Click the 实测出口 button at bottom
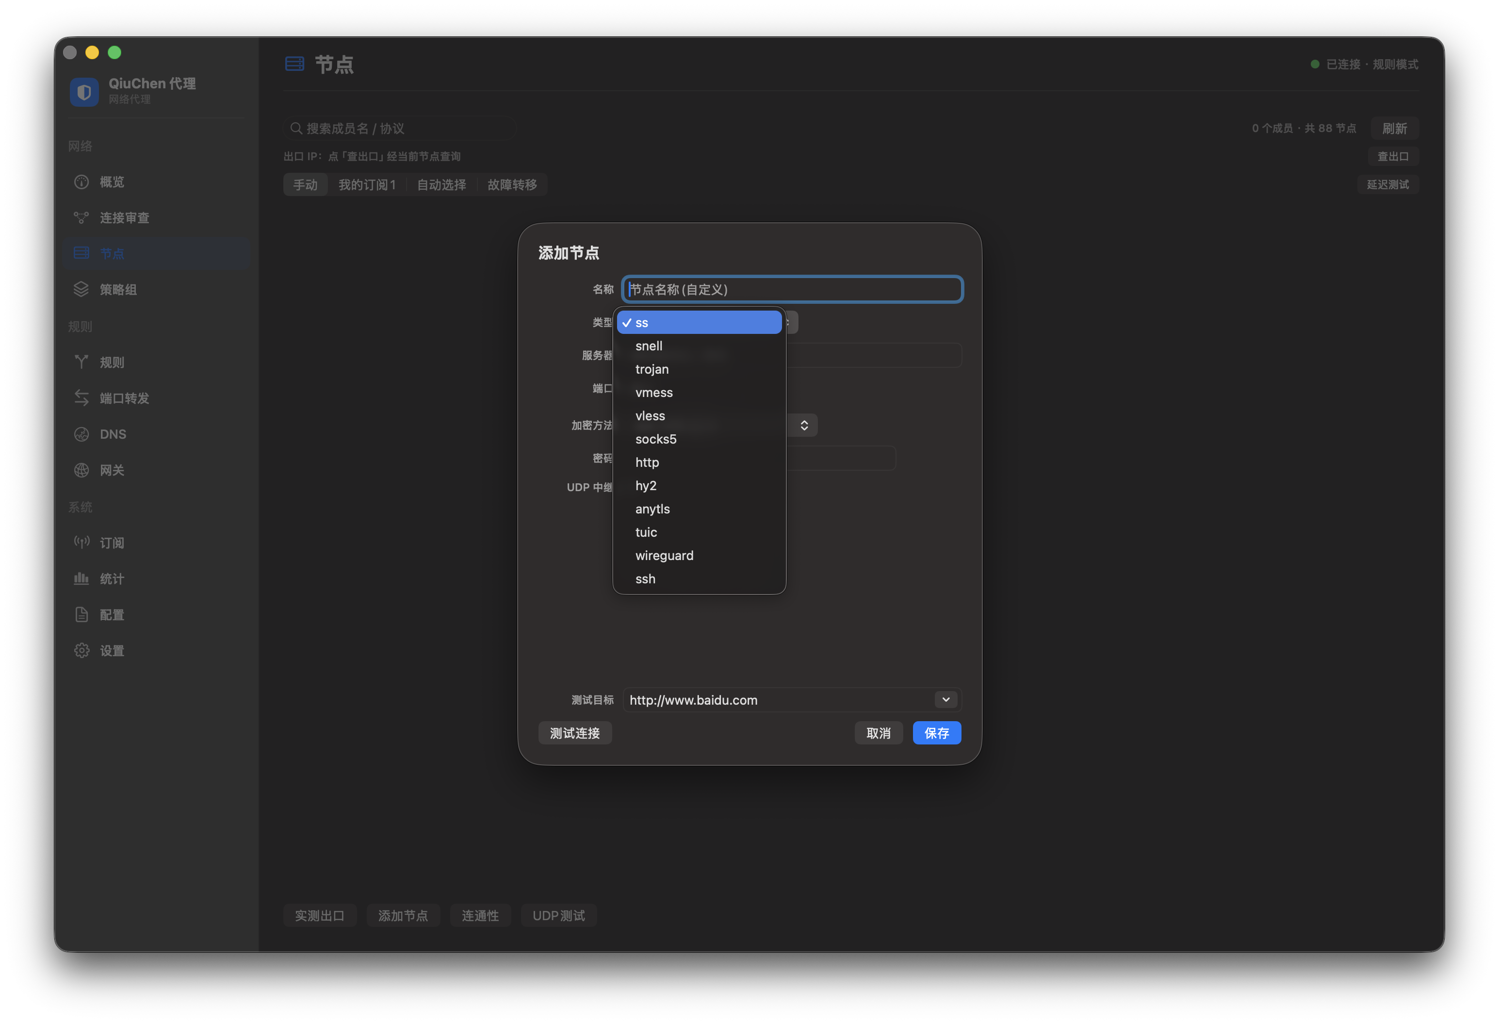 click(320, 916)
